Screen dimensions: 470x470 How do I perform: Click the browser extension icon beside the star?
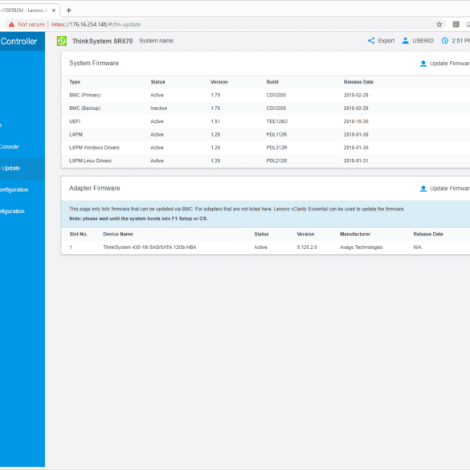[x=456, y=24]
